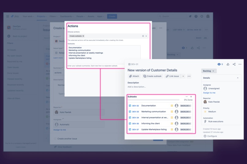Open status dropdown for Internal presentation subtask

click(x=186, y=118)
